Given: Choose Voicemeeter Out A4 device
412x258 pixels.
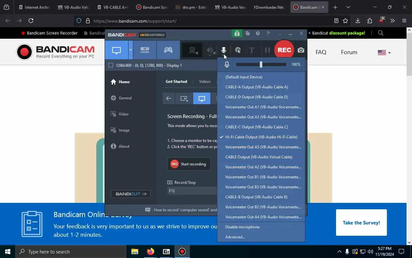Looking at the screenshot, I should pos(261,217).
